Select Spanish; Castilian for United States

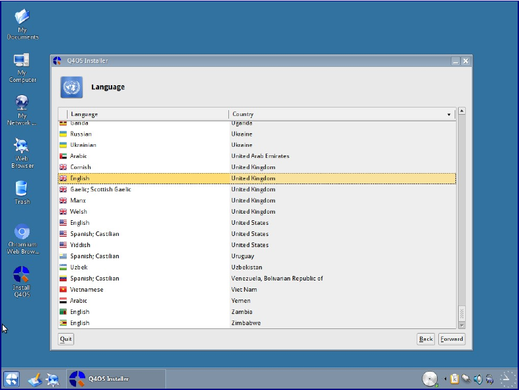(257, 234)
